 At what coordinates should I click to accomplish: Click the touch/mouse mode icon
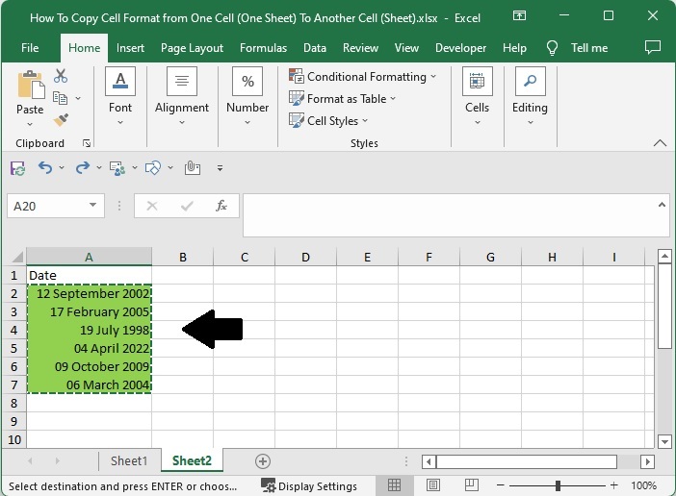pyautogui.click(x=193, y=167)
